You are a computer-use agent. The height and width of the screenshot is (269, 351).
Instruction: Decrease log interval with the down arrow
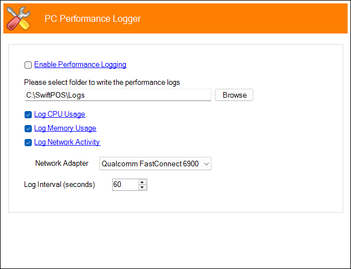142,188
